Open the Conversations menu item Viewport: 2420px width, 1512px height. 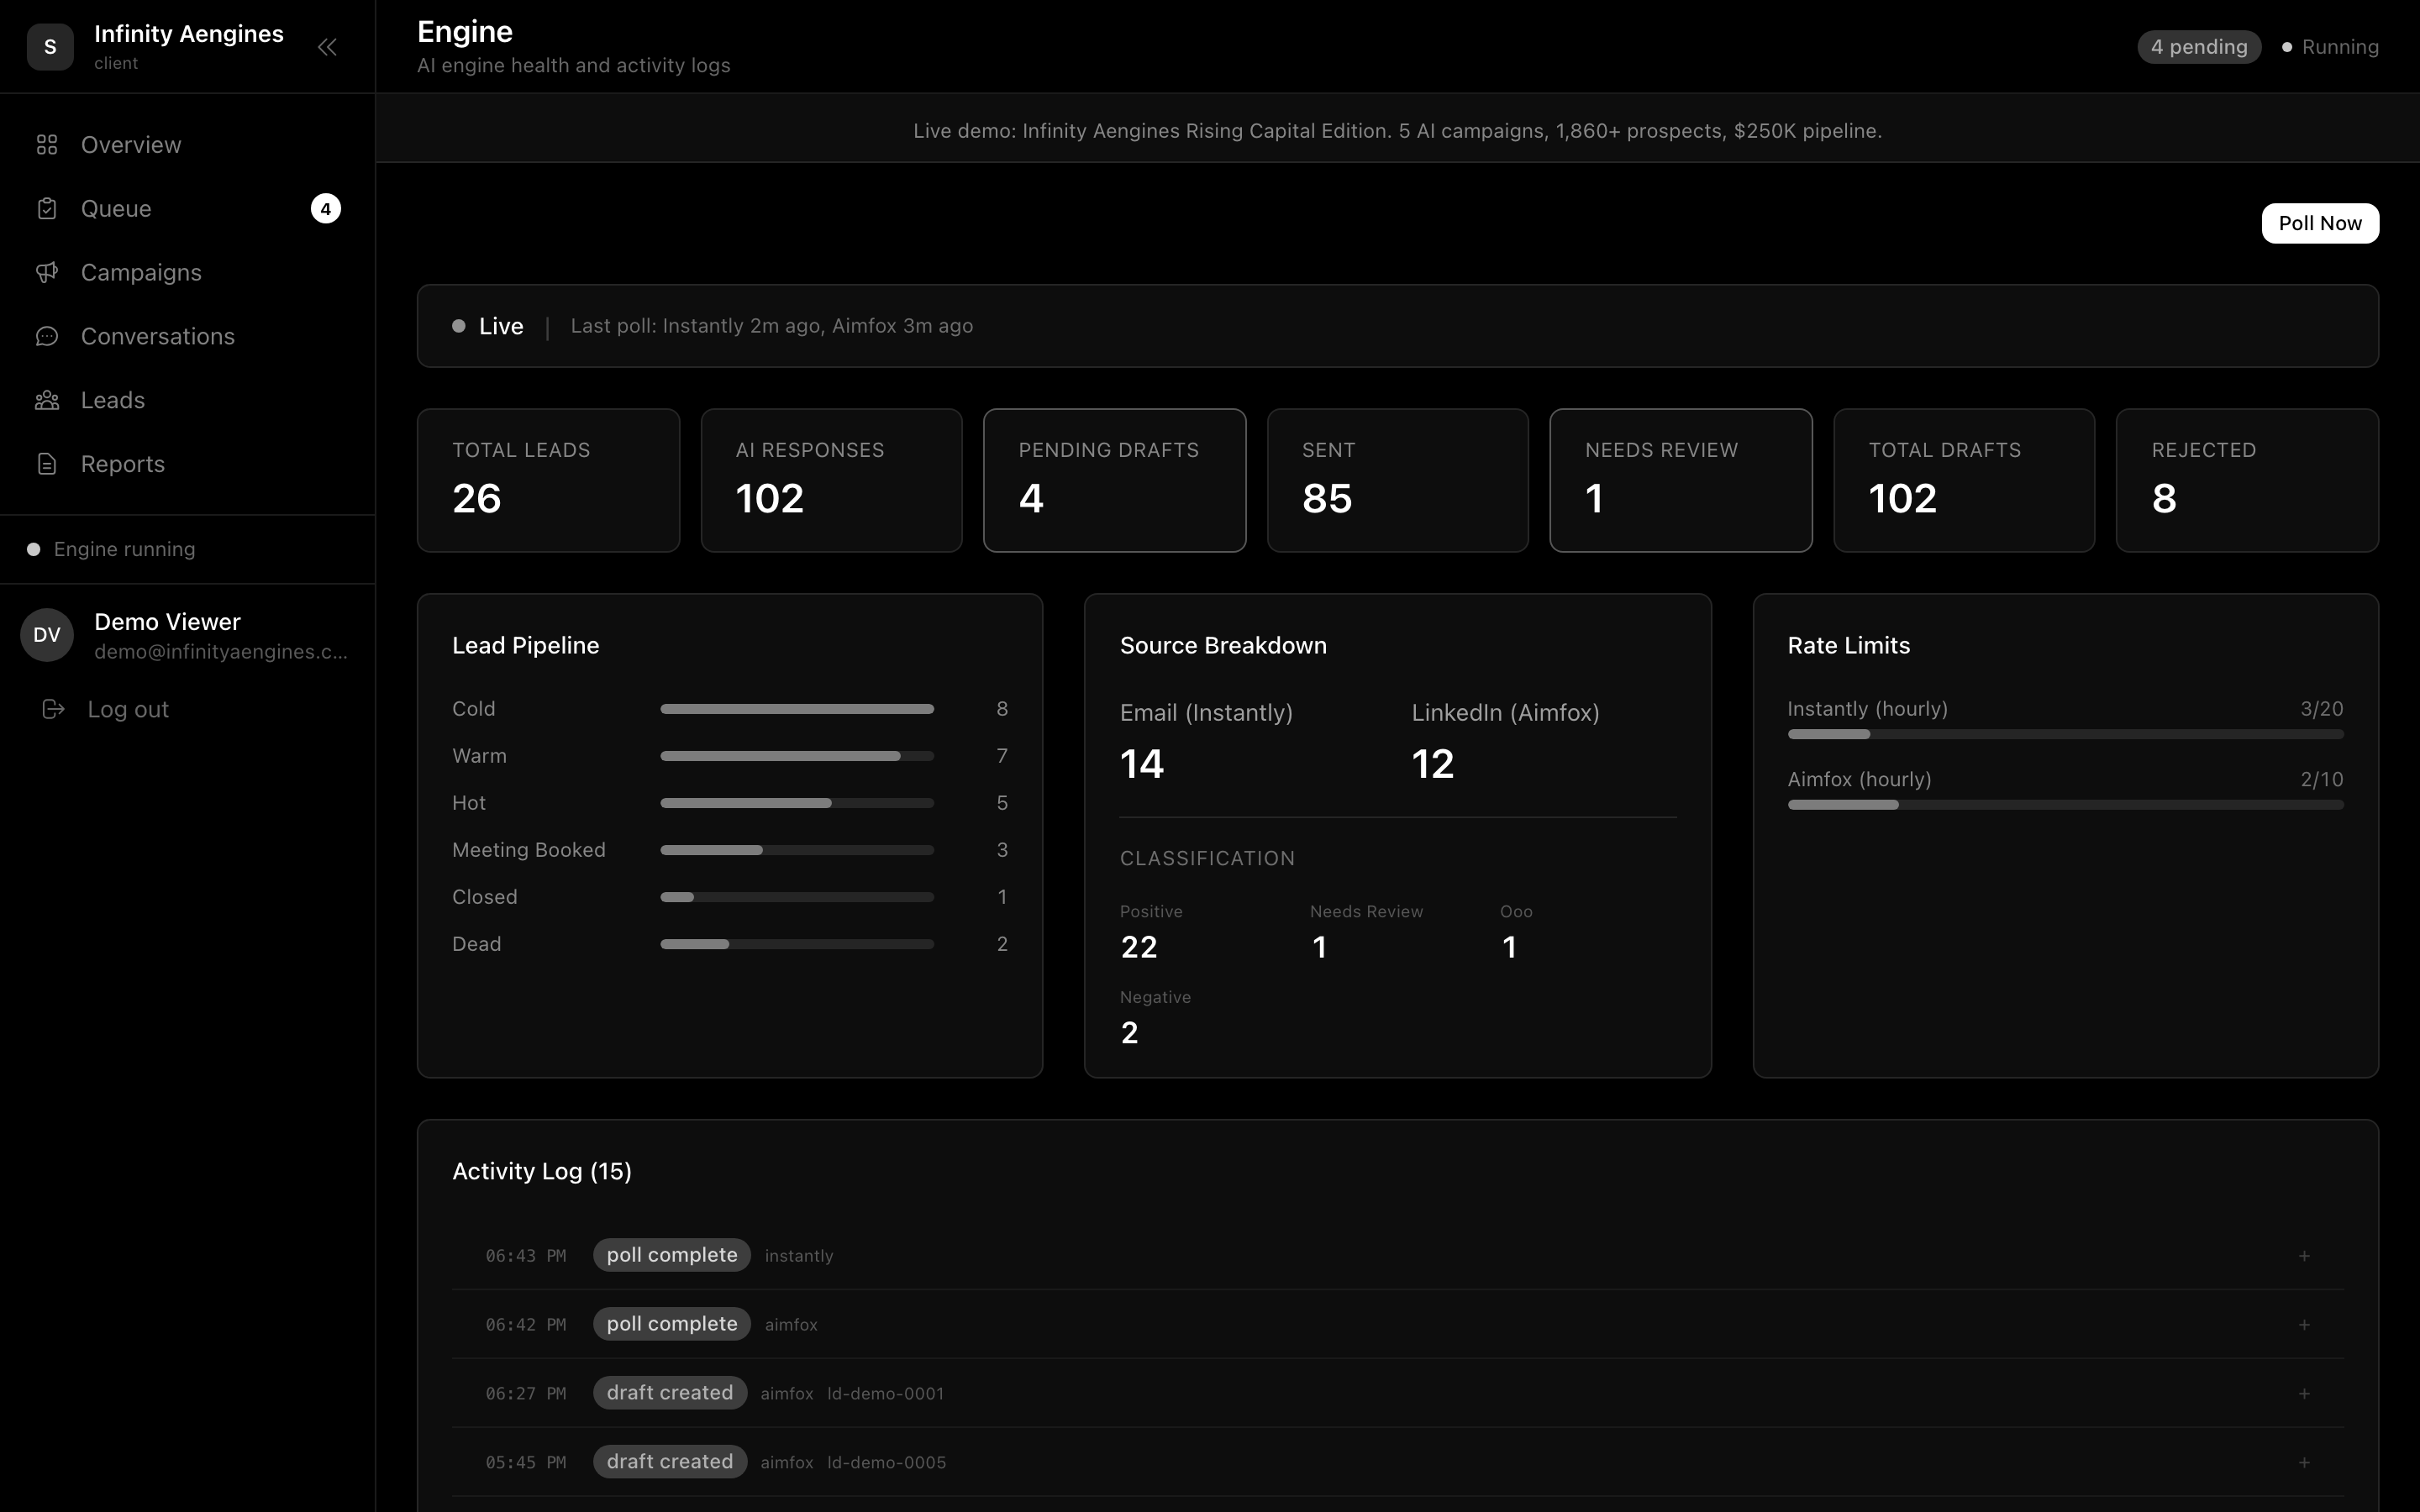coord(158,337)
